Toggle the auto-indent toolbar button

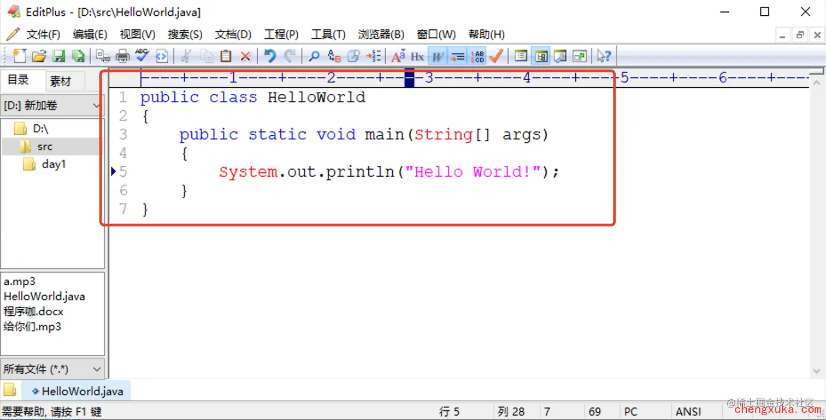point(457,56)
